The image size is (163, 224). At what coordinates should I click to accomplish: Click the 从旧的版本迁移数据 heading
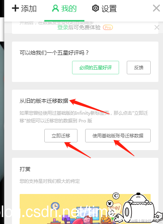pyautogui.click(x=44, y=101)
